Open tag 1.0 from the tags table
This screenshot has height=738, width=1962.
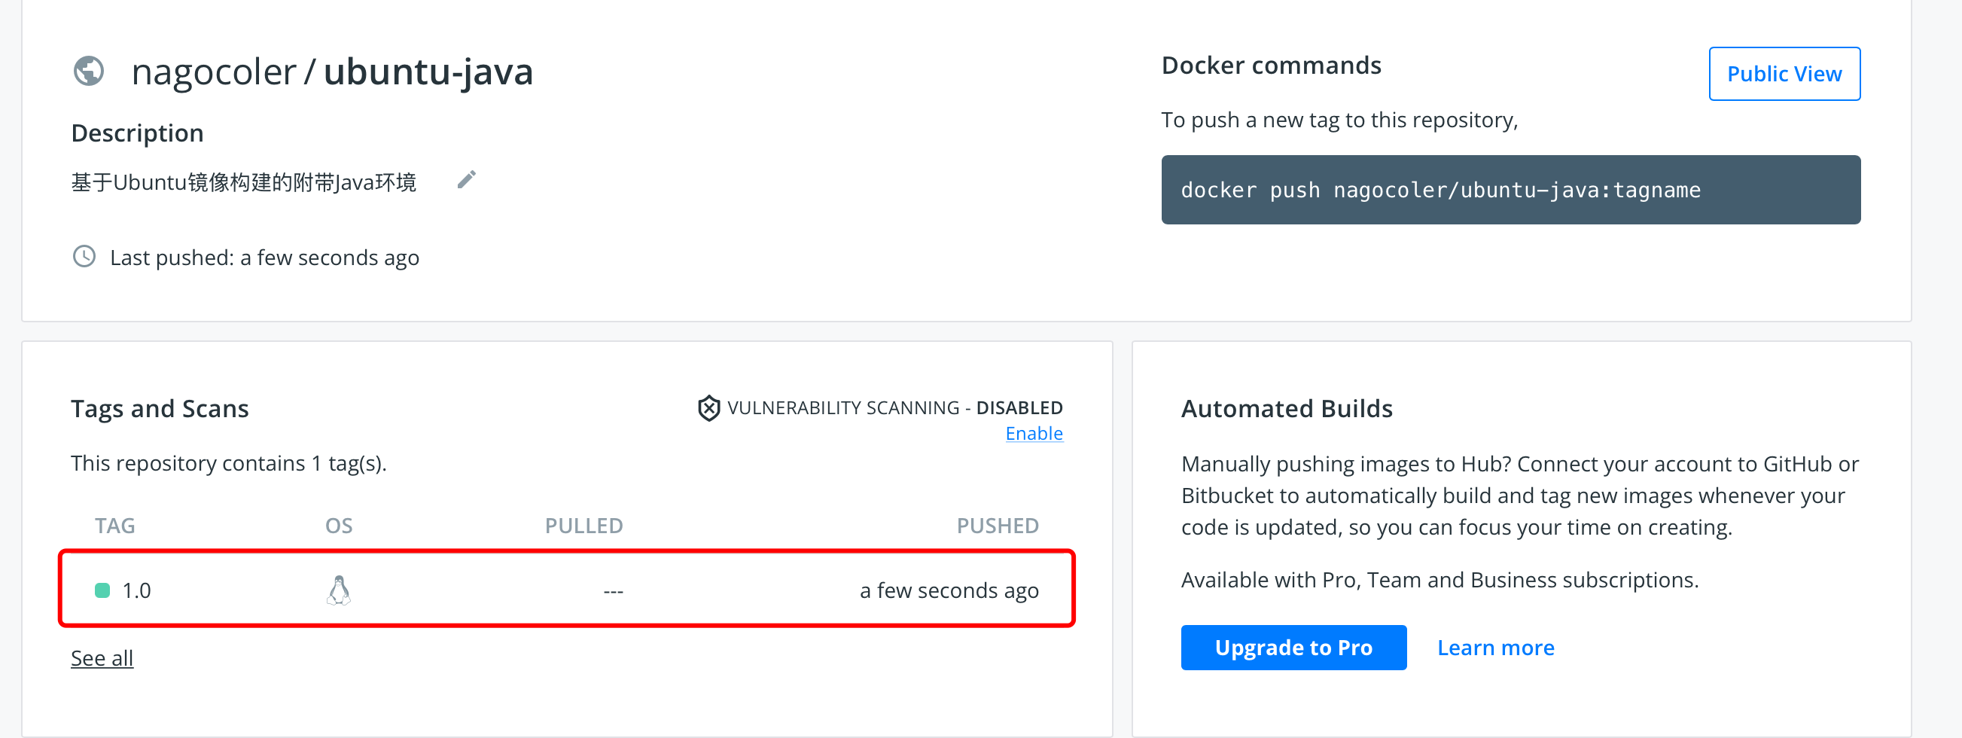tap(137, 590)
